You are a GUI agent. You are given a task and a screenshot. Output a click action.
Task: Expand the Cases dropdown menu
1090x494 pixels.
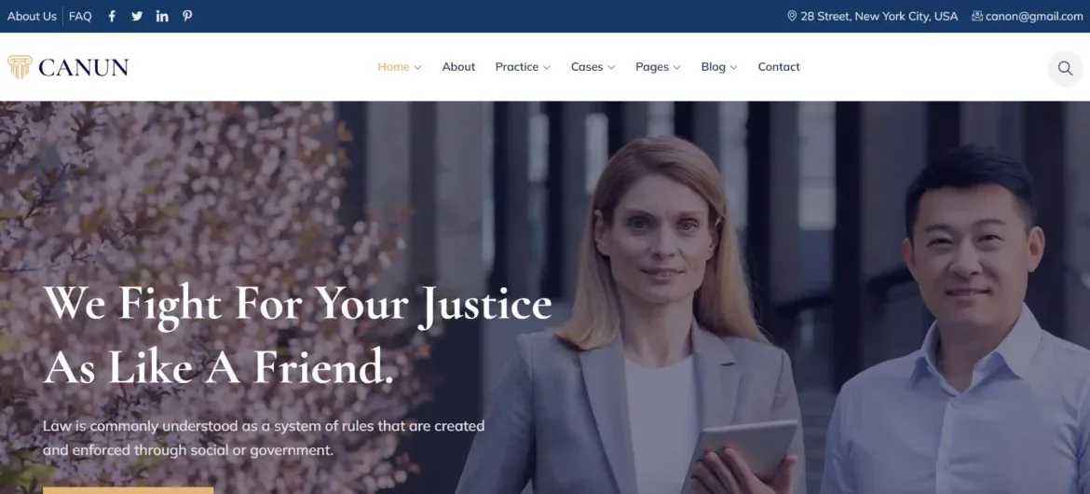(593, 67)
